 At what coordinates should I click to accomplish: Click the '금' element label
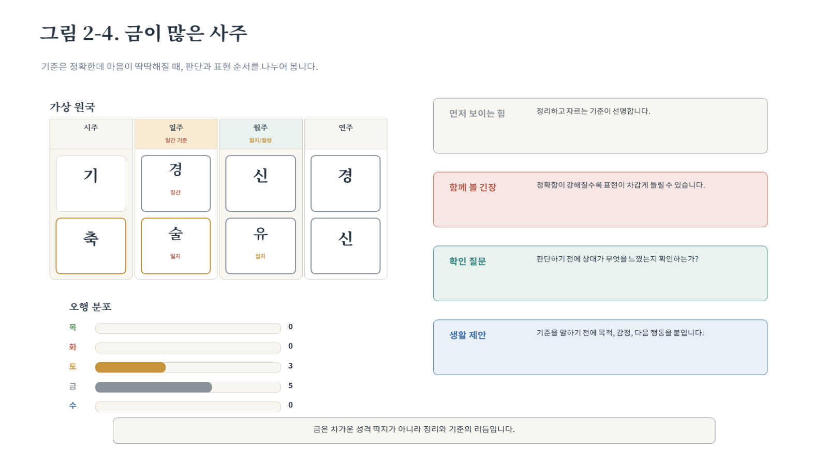[x=73, y=386]
